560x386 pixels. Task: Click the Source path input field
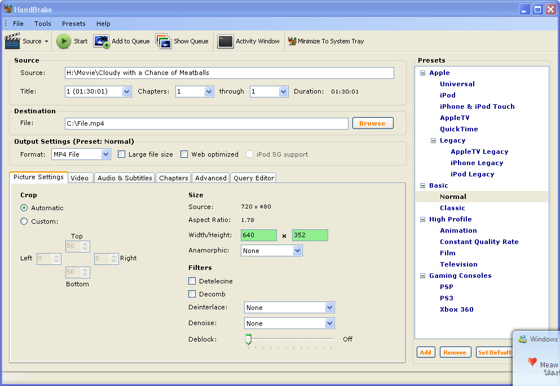pos(230,73)
